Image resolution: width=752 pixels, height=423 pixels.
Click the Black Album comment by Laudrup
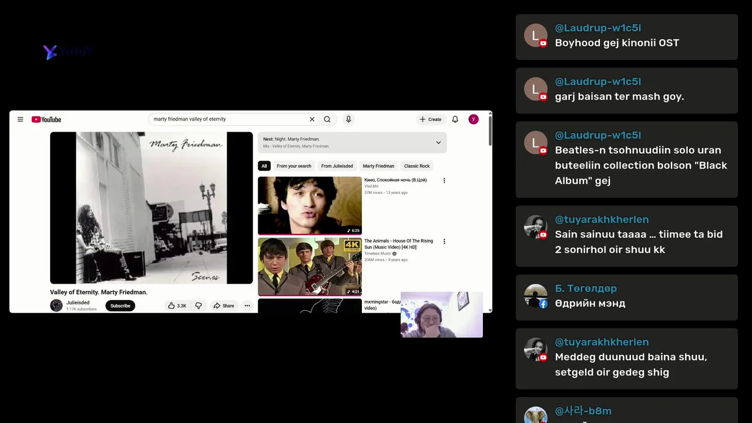click(627, 160)
